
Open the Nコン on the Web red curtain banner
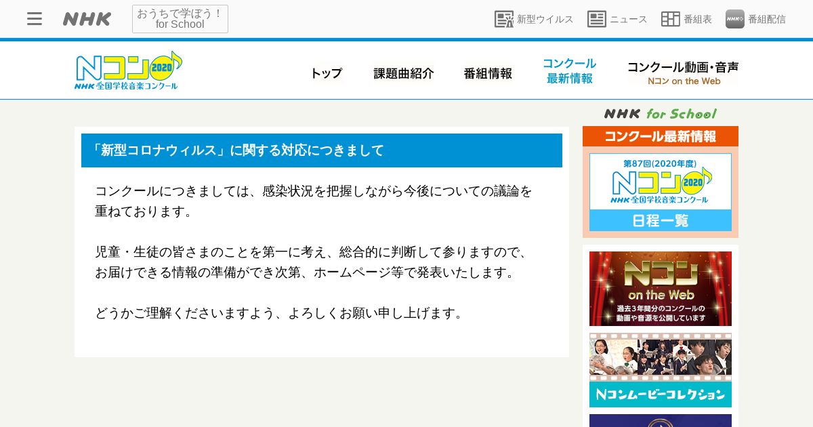tap(661, 289)
